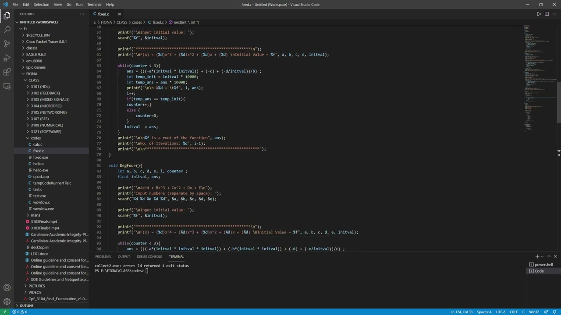The width and height of the screenshot is (561, 315).
Task: Collapse the FIONA folder
Action: pos(32,74)
